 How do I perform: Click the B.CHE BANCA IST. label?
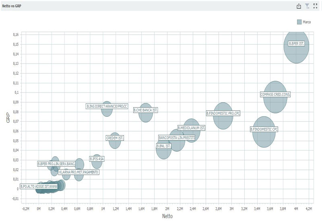point(146,110)
